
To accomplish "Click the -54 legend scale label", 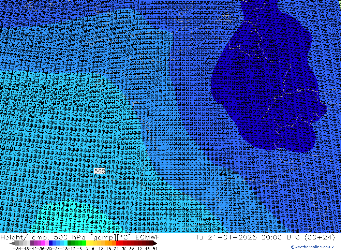I will (x=17, y=249).
